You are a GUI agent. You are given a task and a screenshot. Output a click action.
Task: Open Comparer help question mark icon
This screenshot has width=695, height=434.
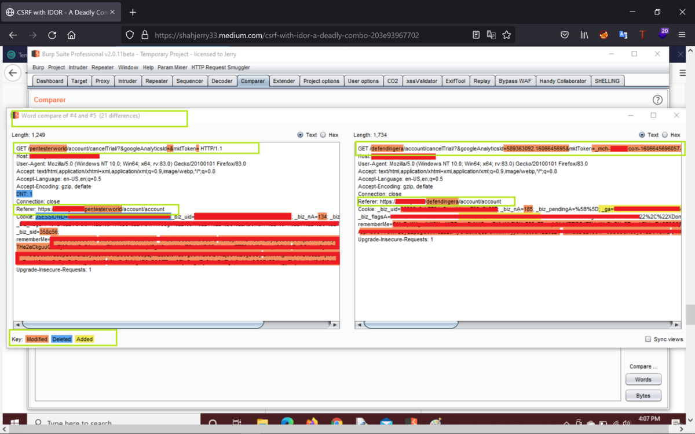(x=657, y=100)
